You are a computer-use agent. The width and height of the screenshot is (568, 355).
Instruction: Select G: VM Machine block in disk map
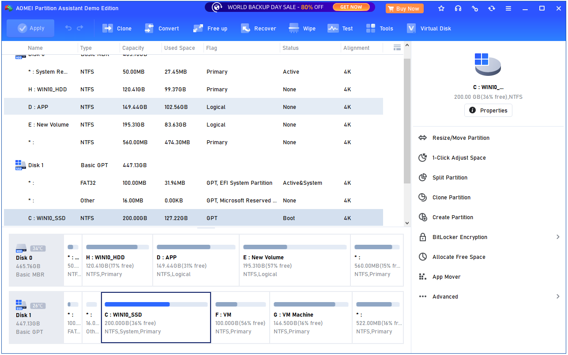click(311, 318)
